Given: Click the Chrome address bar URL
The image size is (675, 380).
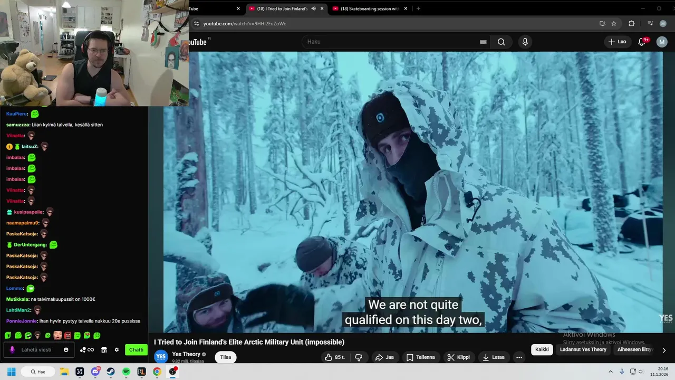Looking at the screenshot, I should 245,24.
